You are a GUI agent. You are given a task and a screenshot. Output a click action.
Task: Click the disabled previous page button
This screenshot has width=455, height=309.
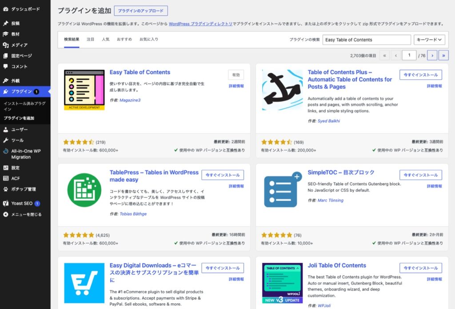pos(396,55)
